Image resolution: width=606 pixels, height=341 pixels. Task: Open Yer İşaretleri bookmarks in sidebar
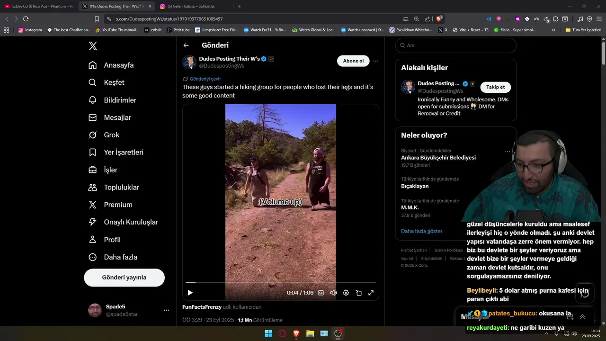click(116, 153)
